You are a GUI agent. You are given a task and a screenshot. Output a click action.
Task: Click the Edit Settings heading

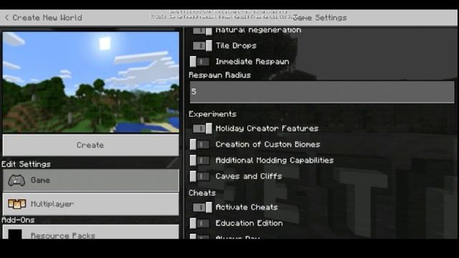pyautogui.click(x=26, y=164)
